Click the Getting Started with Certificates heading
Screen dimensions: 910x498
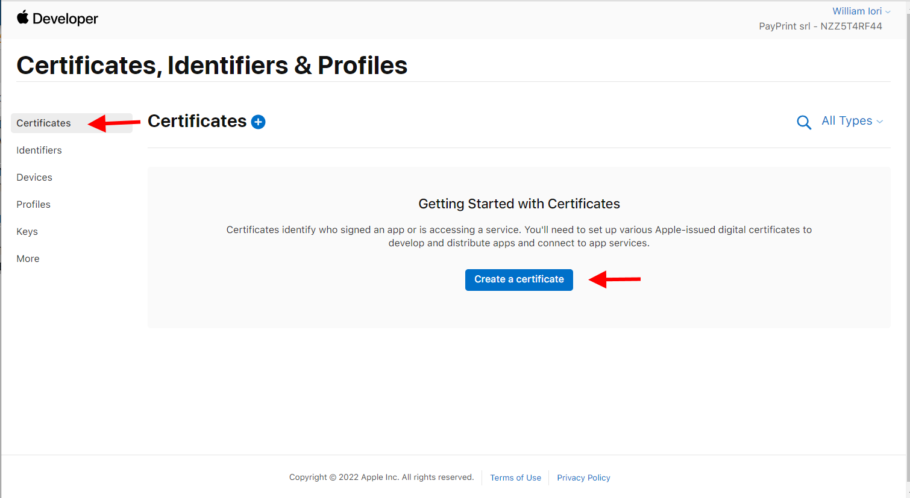(519, 204)
